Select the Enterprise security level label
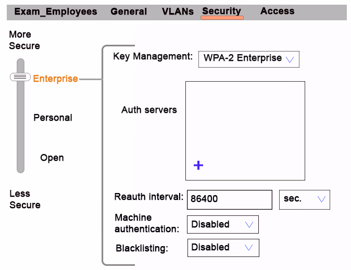The width and height of the screenshot is (351, 270). click(56, 79)
